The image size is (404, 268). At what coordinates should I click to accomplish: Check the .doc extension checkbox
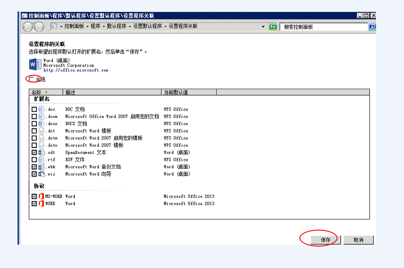34,109
